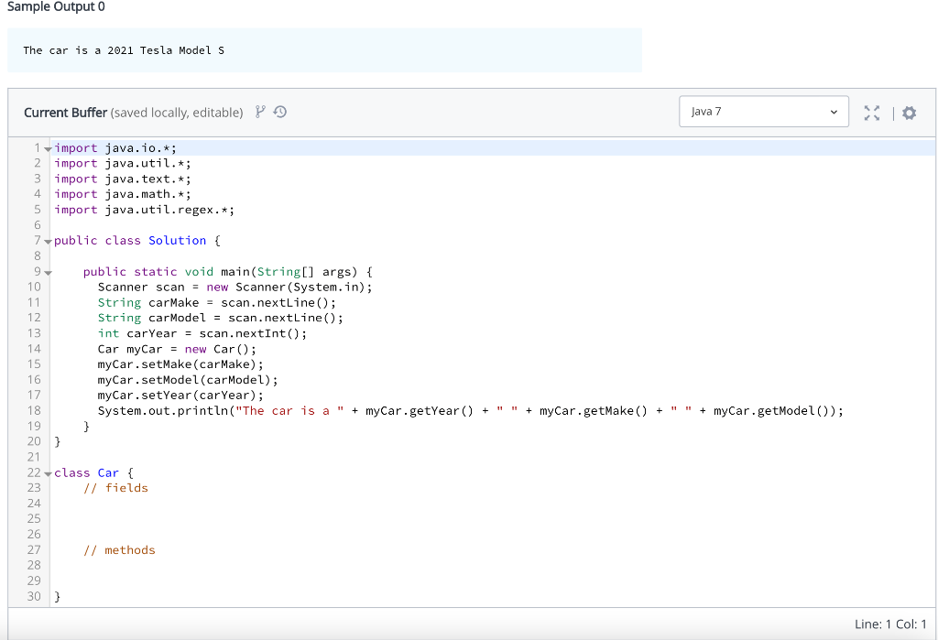Click the 'int carYear = scan.nextInt();' line
Screen dimensions: 938x640
click(x=202, y=333)
